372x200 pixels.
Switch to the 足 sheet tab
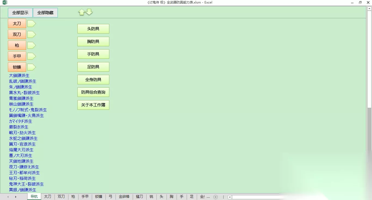click(x=192, y=197)
